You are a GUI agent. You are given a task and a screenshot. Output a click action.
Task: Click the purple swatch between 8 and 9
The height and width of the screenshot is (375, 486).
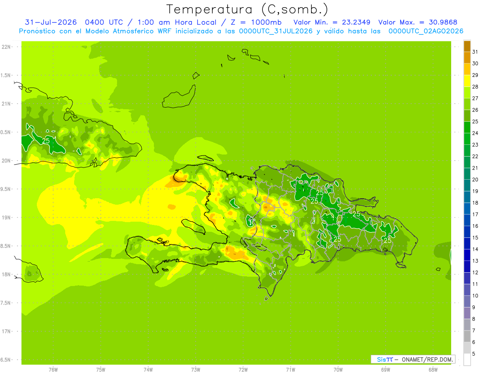(467, 313)
